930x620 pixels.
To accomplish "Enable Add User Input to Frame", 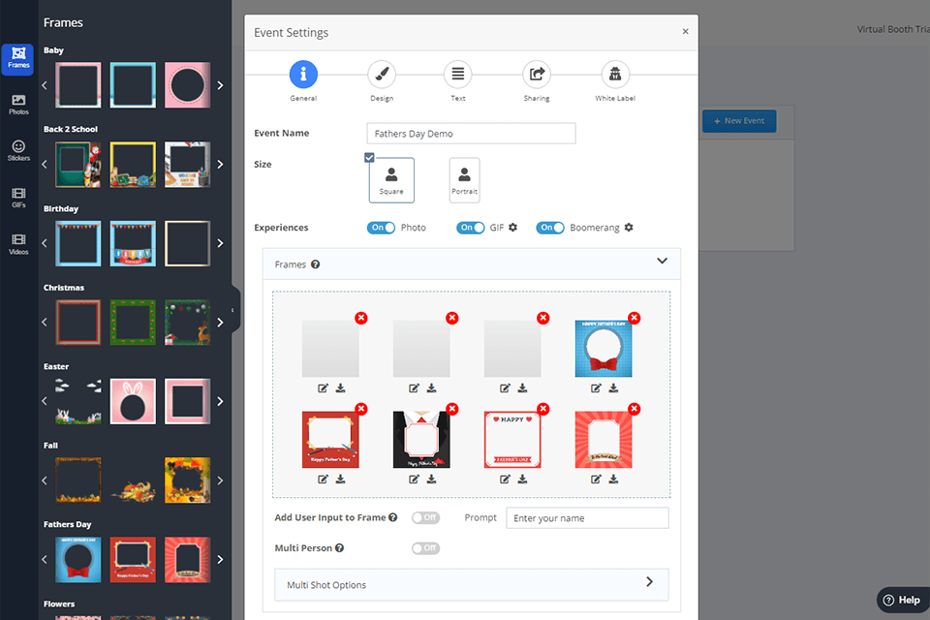I will tap(425, 518).
